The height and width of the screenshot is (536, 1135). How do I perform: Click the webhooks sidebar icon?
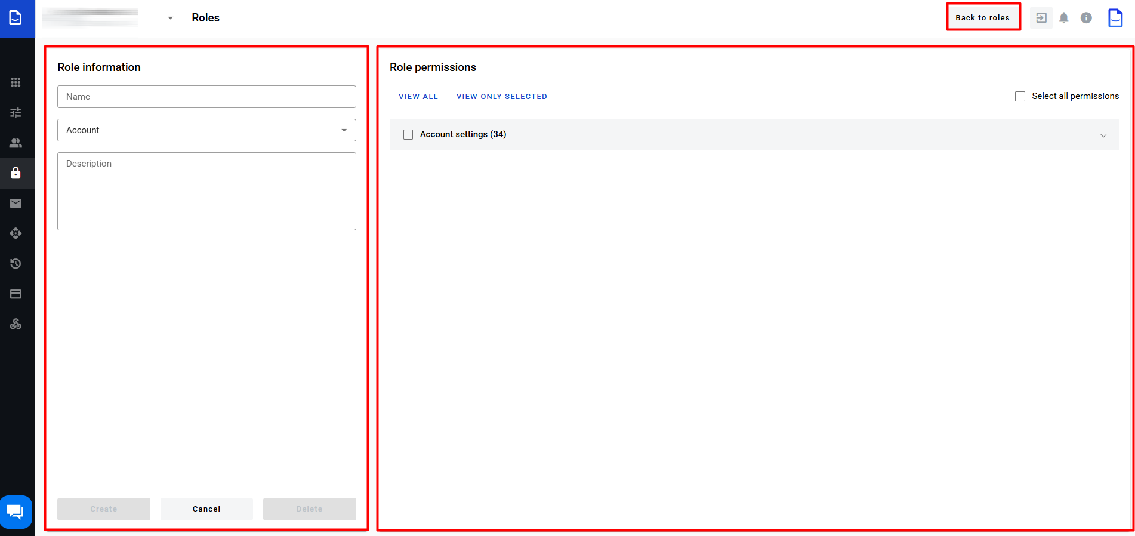(16, 324)
